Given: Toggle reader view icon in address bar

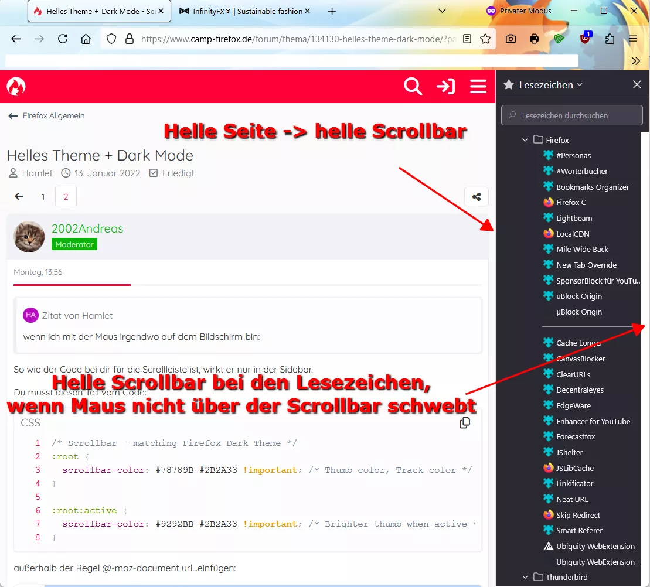Looking at the screenshot, I should (x=467, y=39).
